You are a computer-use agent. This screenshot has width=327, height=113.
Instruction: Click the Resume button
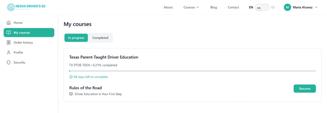tap(305, 89)
